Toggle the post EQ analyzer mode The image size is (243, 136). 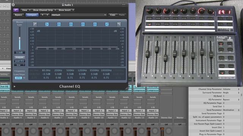19,61
